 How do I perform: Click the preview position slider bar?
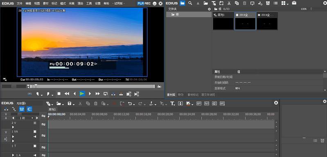(x=92, y=86)
